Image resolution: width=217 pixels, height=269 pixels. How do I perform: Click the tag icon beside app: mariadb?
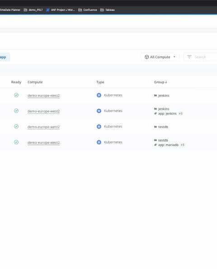coord(156,145)
